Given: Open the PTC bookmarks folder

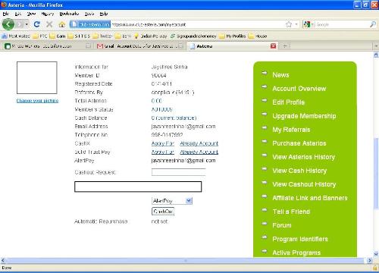Looking at the screenshot, I should 40,36.
